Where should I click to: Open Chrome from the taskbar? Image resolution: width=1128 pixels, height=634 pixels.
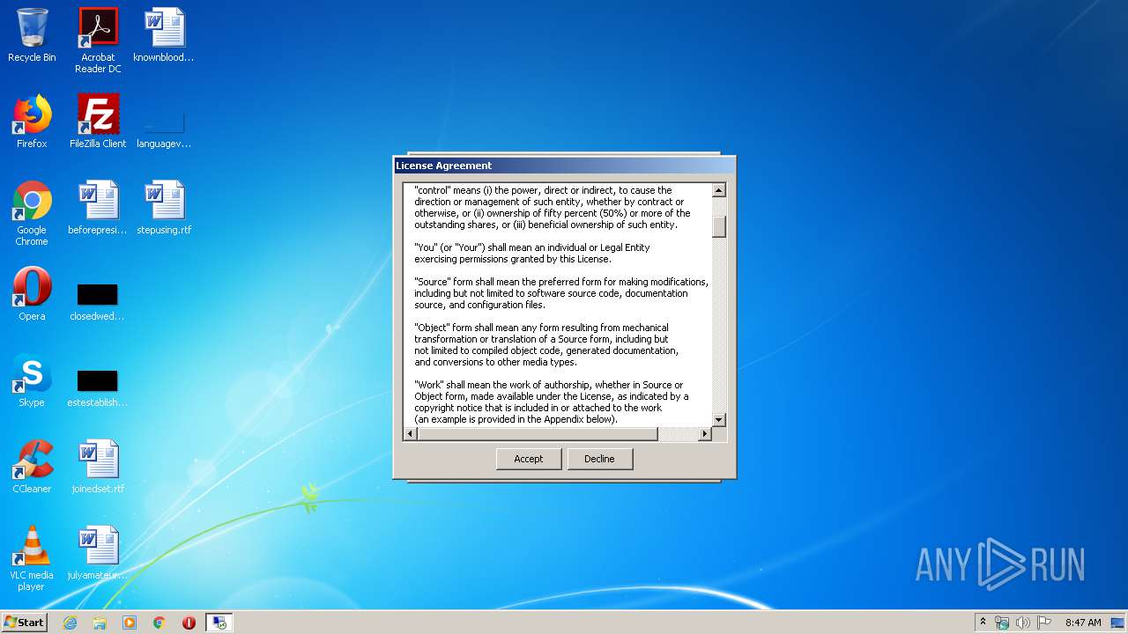pyautogui.click(x=160, y=623)
